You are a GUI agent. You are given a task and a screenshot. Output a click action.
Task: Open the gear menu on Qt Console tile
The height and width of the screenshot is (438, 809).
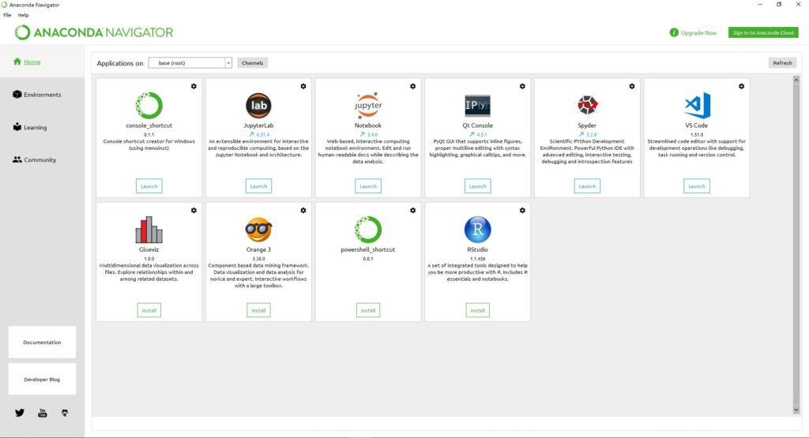click(x=522, y=86)
